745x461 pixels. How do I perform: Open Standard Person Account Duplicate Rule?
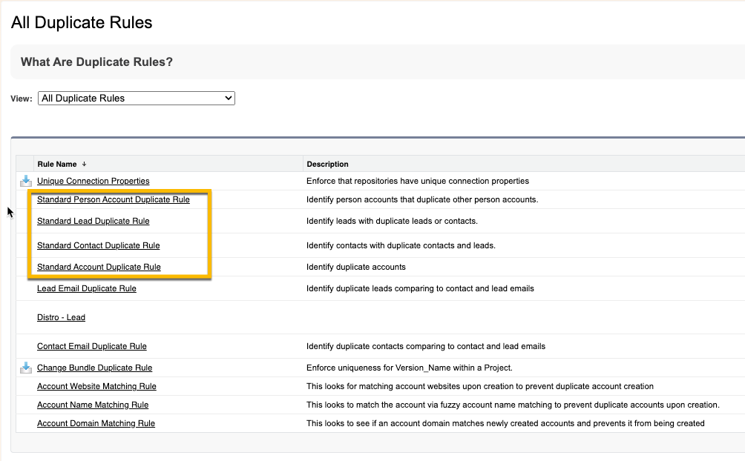click(x=113, y=199)
